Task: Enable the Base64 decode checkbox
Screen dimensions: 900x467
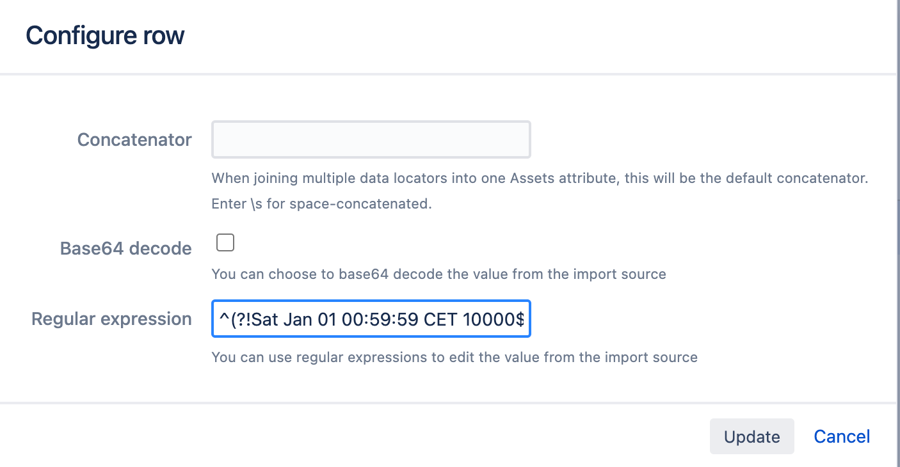Action: 225,242
